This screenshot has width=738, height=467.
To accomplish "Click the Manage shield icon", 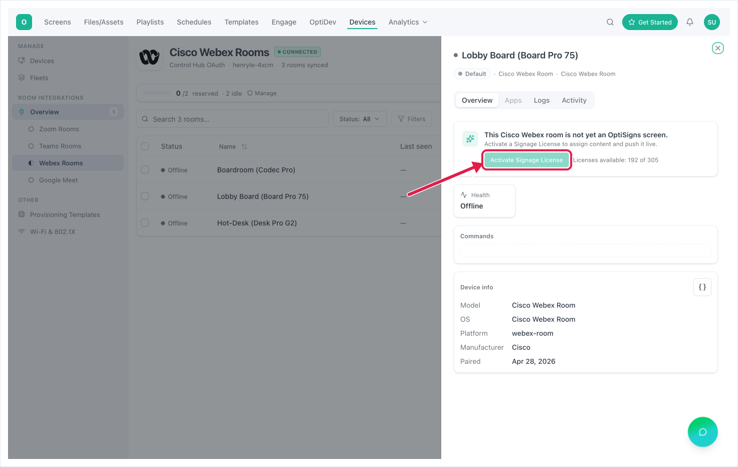I will 250,93.
